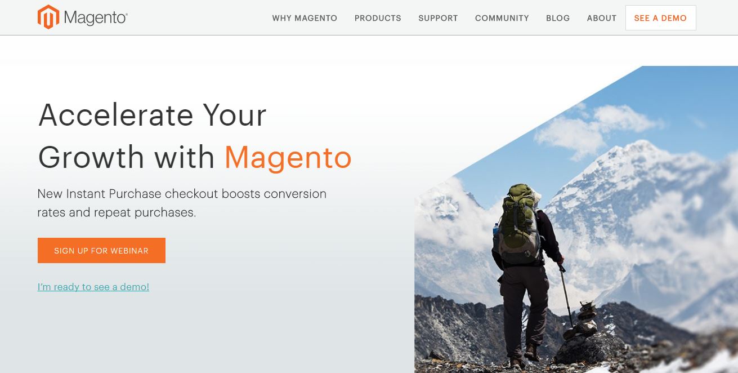Screen dimensions: 738x373
Task: Open the Why Magento menu
Action: (305, 18)
